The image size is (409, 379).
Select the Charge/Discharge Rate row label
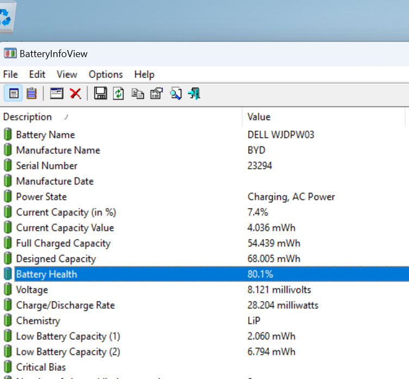pyautogui.click(x=65, y=305)
